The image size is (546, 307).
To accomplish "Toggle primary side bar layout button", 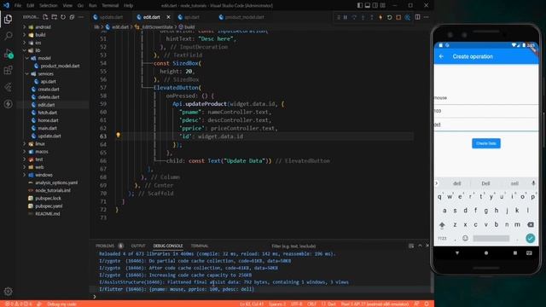I will [x=360, y=5].
